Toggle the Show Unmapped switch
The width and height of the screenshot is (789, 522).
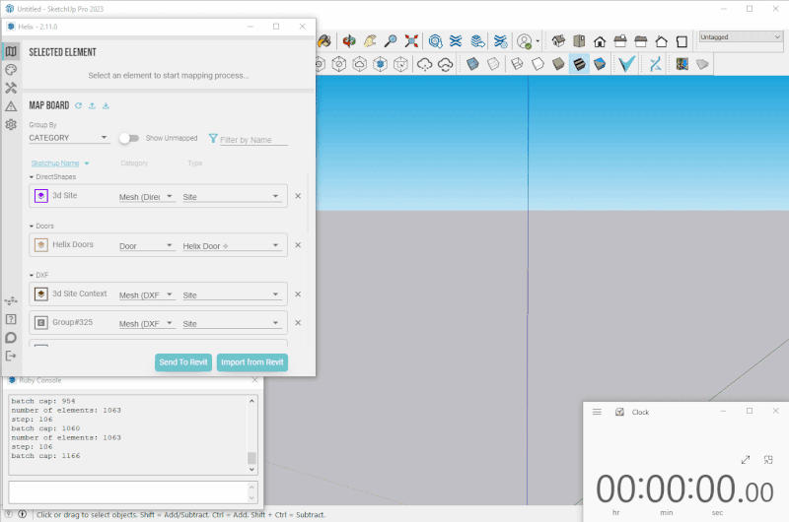click(129, 138)
